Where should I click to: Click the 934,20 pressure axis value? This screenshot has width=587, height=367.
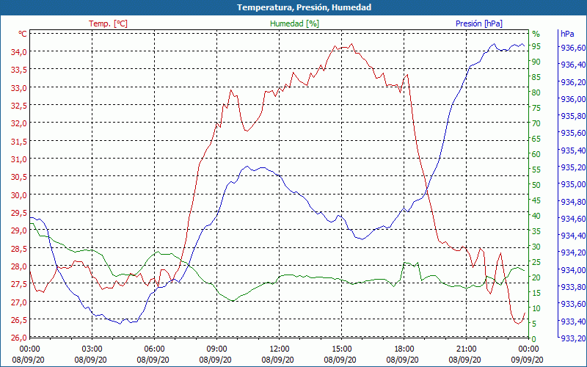pyautogui.click(x=573, y=252)
